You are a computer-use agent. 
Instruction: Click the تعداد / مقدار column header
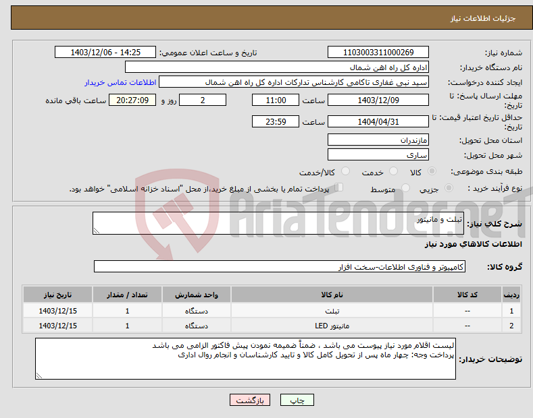tap(127, 295)
